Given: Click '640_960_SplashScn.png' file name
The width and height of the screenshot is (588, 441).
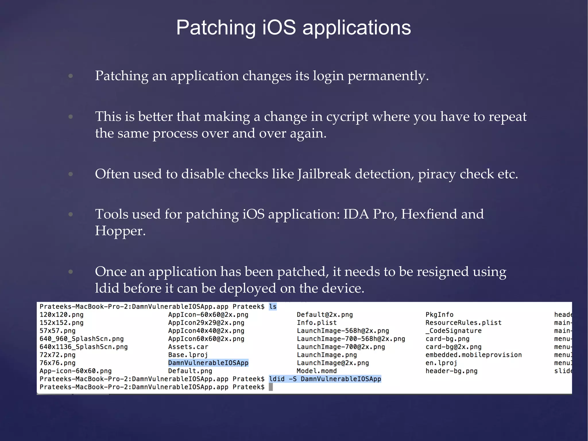Looking at the screenshot, I should 82,339.
